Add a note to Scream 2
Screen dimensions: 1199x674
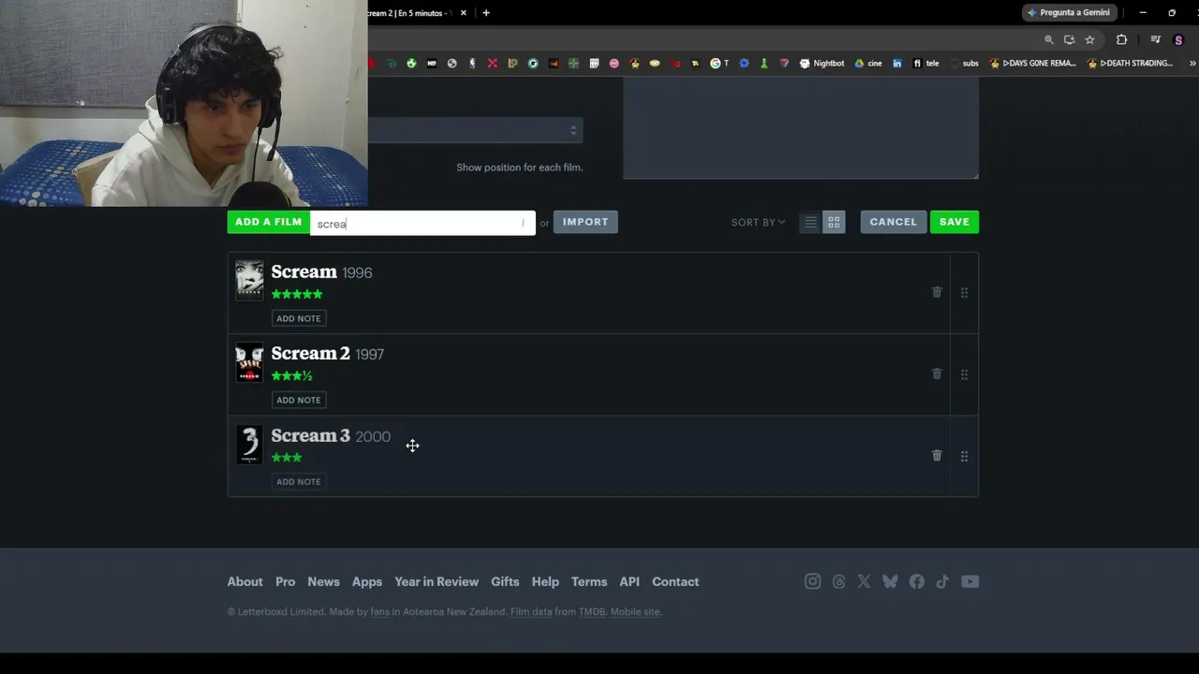pos(299,400)
